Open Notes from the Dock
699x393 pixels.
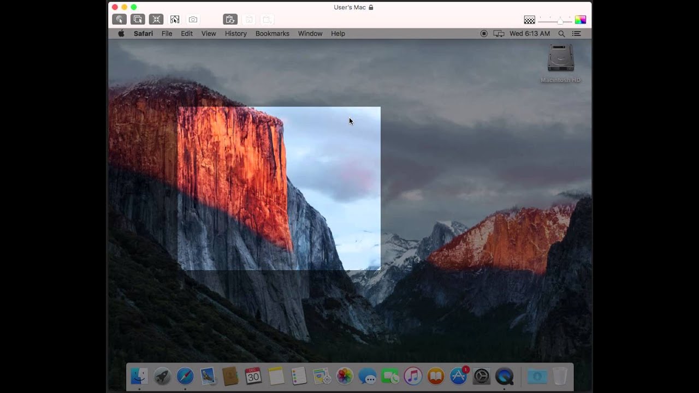pos(276,376)
